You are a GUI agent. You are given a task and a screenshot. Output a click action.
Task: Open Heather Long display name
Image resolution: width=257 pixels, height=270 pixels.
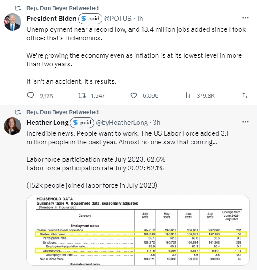(x=47, y=123)
